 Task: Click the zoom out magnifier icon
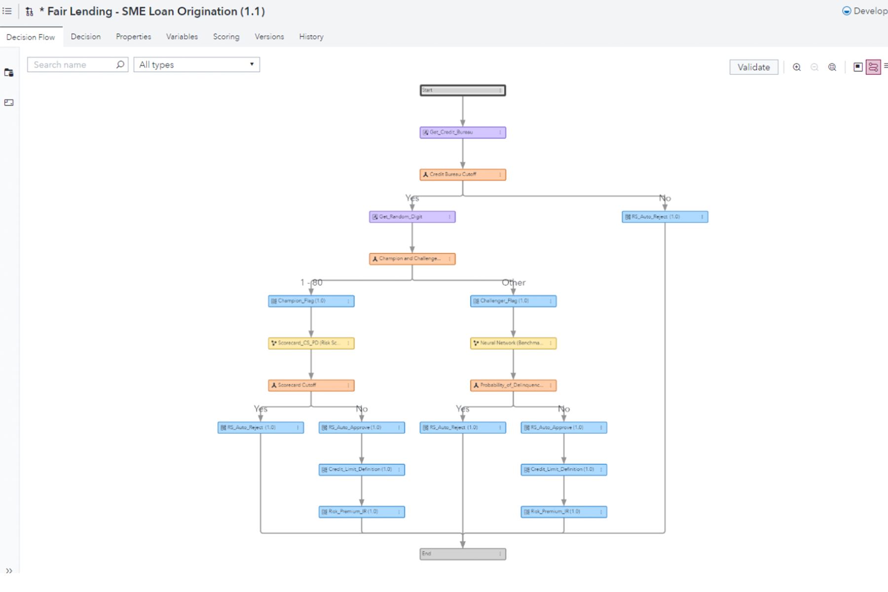coord(814,67)
